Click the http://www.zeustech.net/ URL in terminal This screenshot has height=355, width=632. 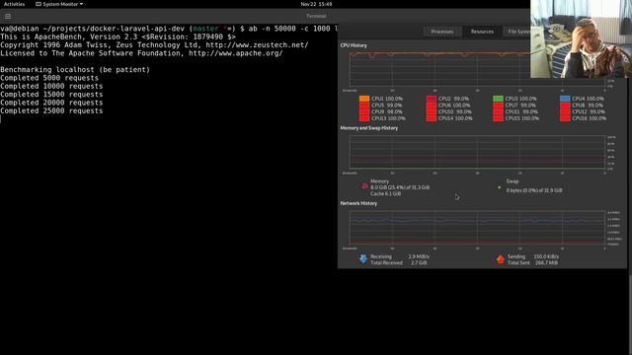click(257, 45)
